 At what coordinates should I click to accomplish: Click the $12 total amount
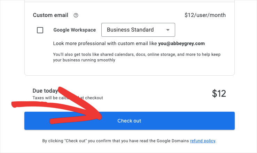point(219,94)
